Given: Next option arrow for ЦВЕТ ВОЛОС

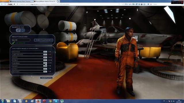Looking at the screenshot, I should (46, 55).
